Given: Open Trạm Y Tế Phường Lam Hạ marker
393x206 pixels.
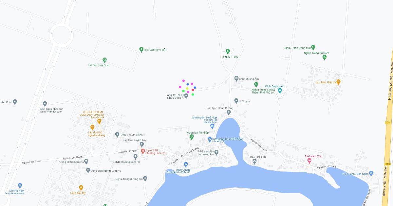Looking at the screenshot, I should 143,151.
